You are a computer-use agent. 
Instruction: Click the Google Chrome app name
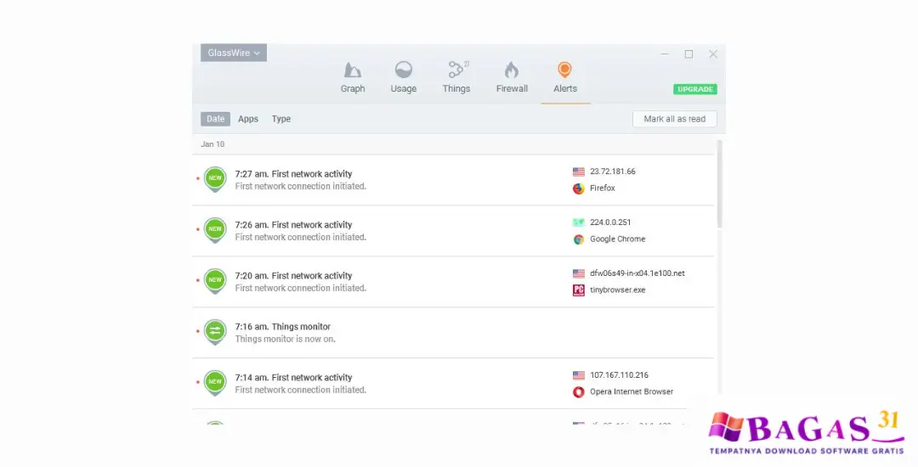[618, 239]
